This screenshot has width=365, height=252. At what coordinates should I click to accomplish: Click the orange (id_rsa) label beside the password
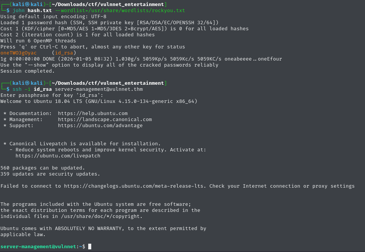[x=64, y=53]
